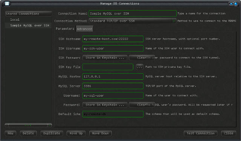The width and height of the screenshot is (241, 141).
Task: Clear the stored SSH password
Action: click(142, 58)
